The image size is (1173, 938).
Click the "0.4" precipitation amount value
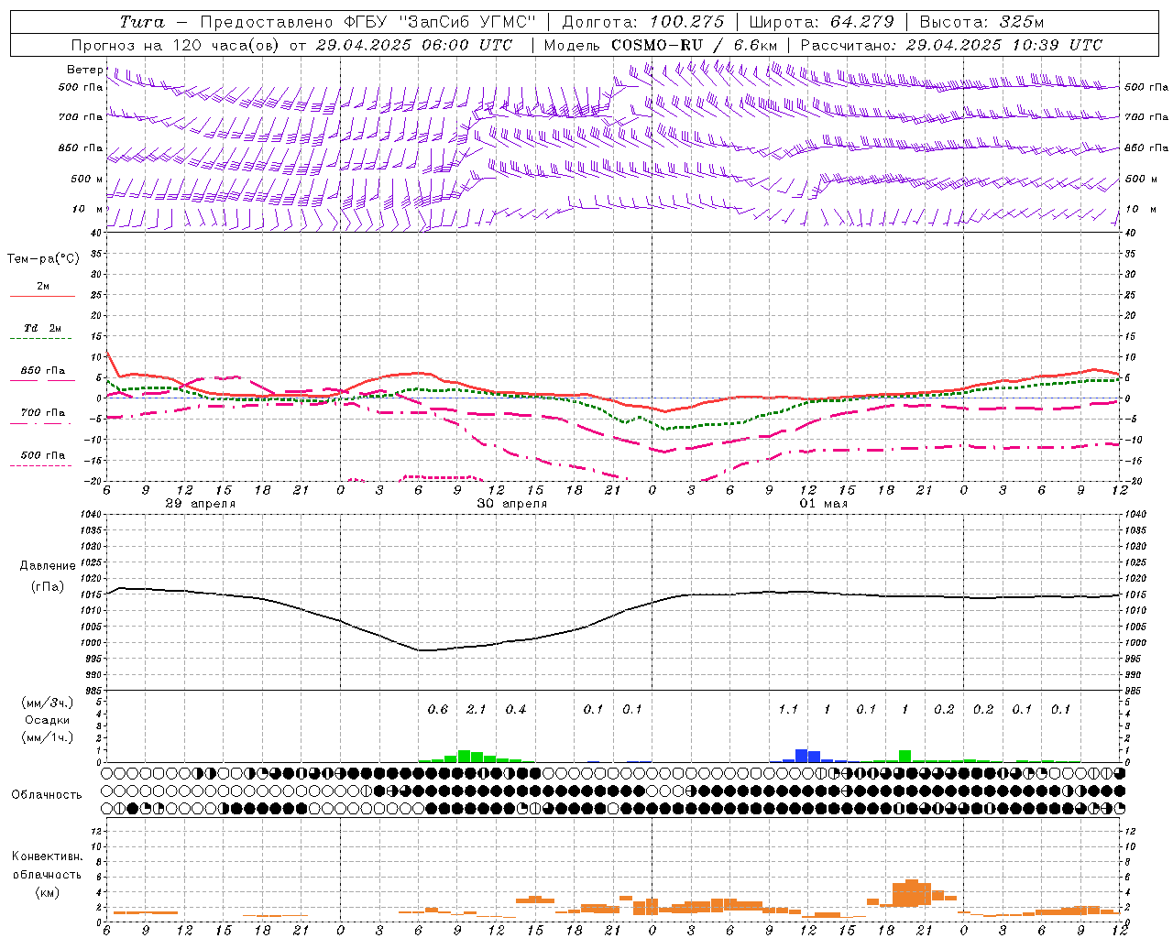click(516, 710)
